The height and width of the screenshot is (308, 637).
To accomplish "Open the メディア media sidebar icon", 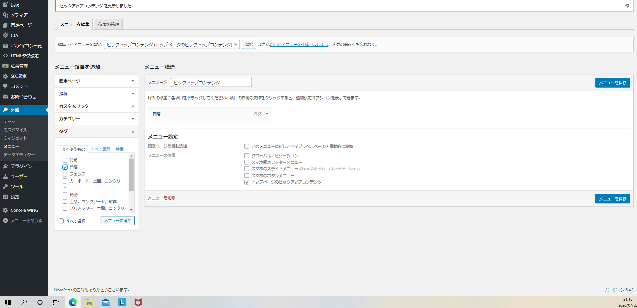I will coord(5,15).
